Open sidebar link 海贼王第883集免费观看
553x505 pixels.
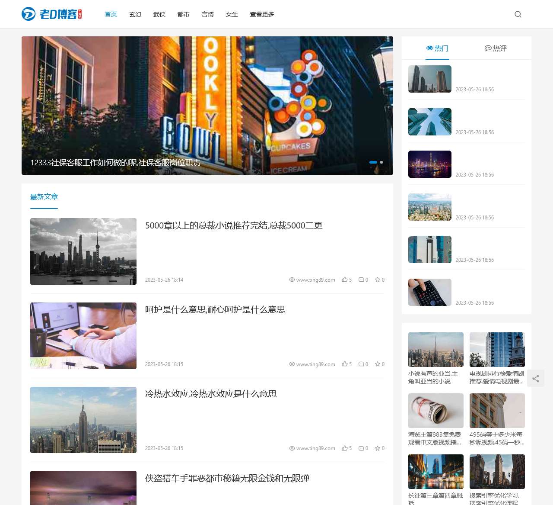(x=435, y=438)
